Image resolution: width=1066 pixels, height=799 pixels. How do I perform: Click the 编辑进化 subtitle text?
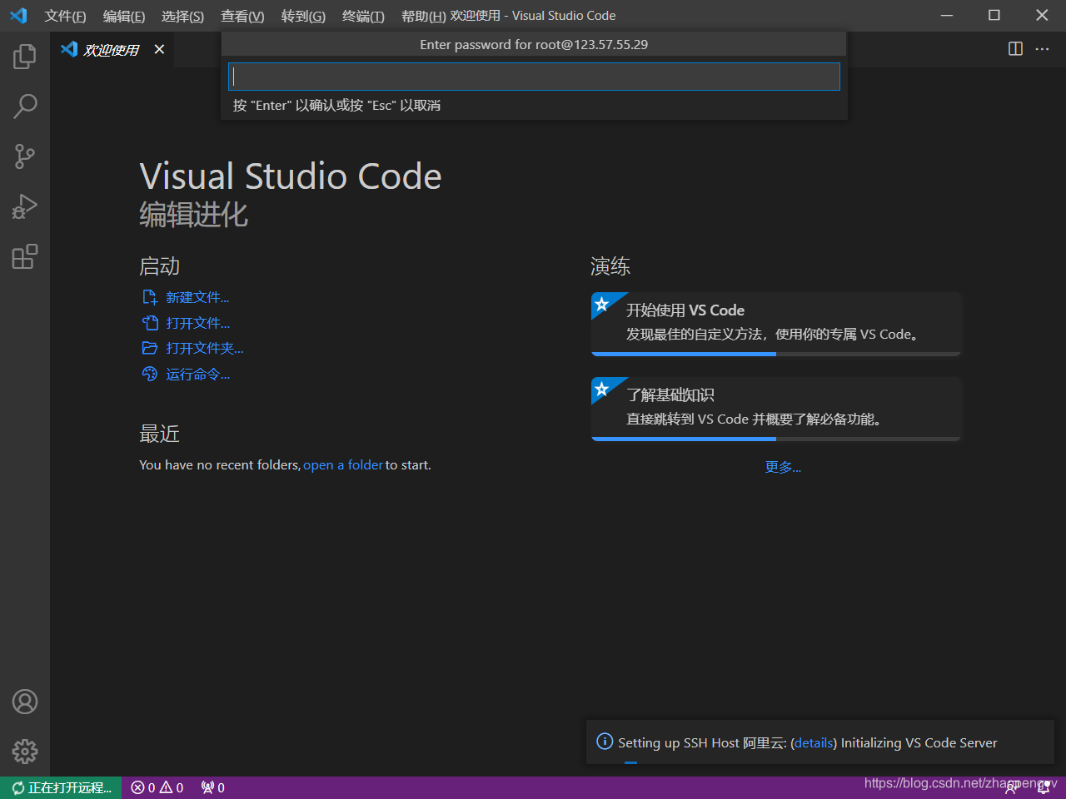click(x=193, y=215)
